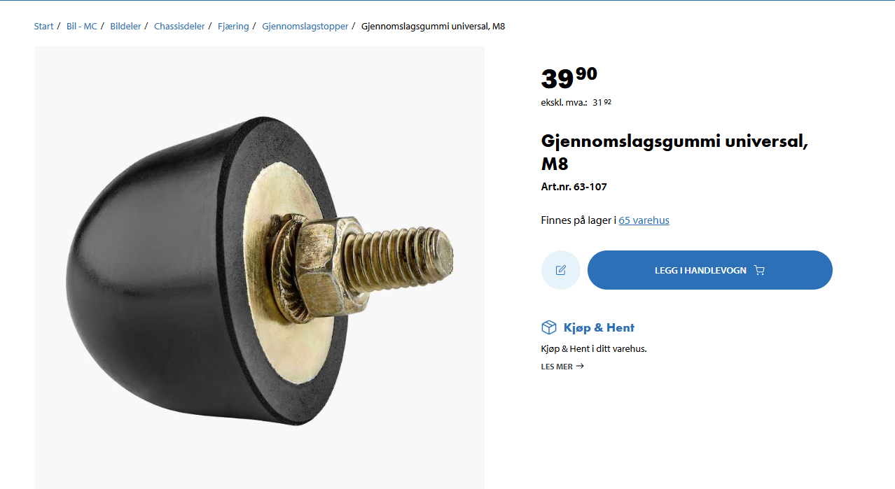
Task: Add item with LEGG I HANDLEVOGN button
Action: pos(710,270)
